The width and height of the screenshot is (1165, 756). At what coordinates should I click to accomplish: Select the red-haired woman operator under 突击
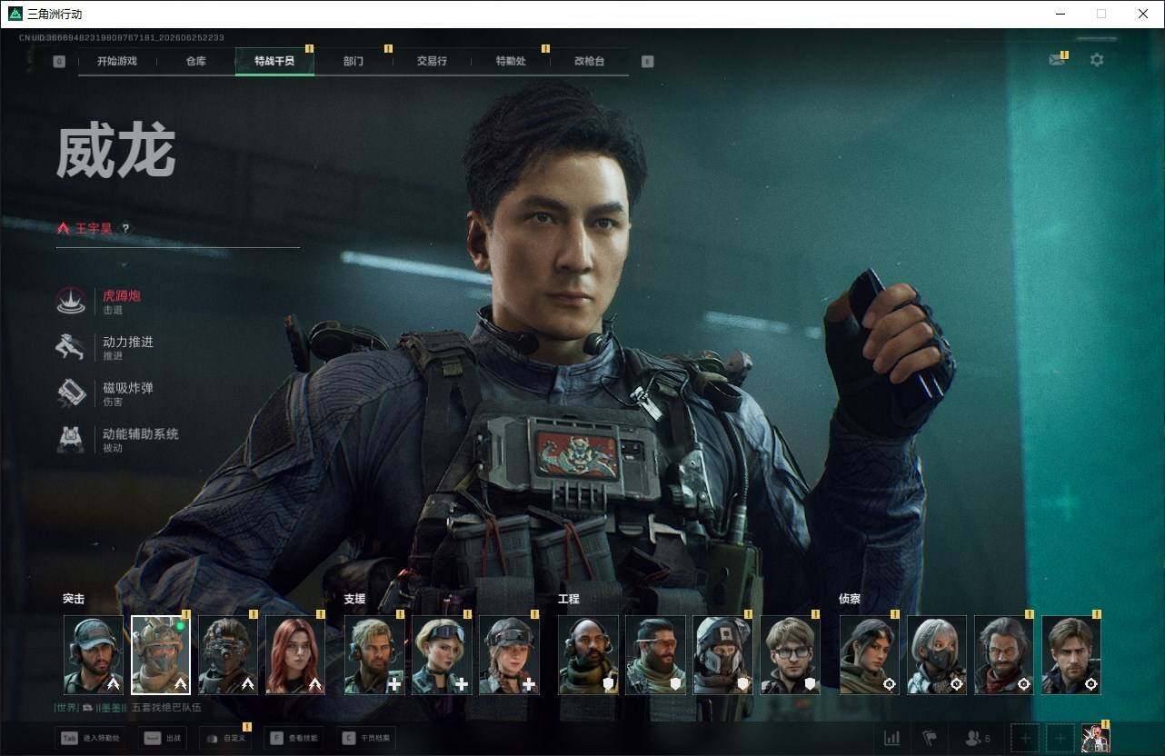pos(295,655)
